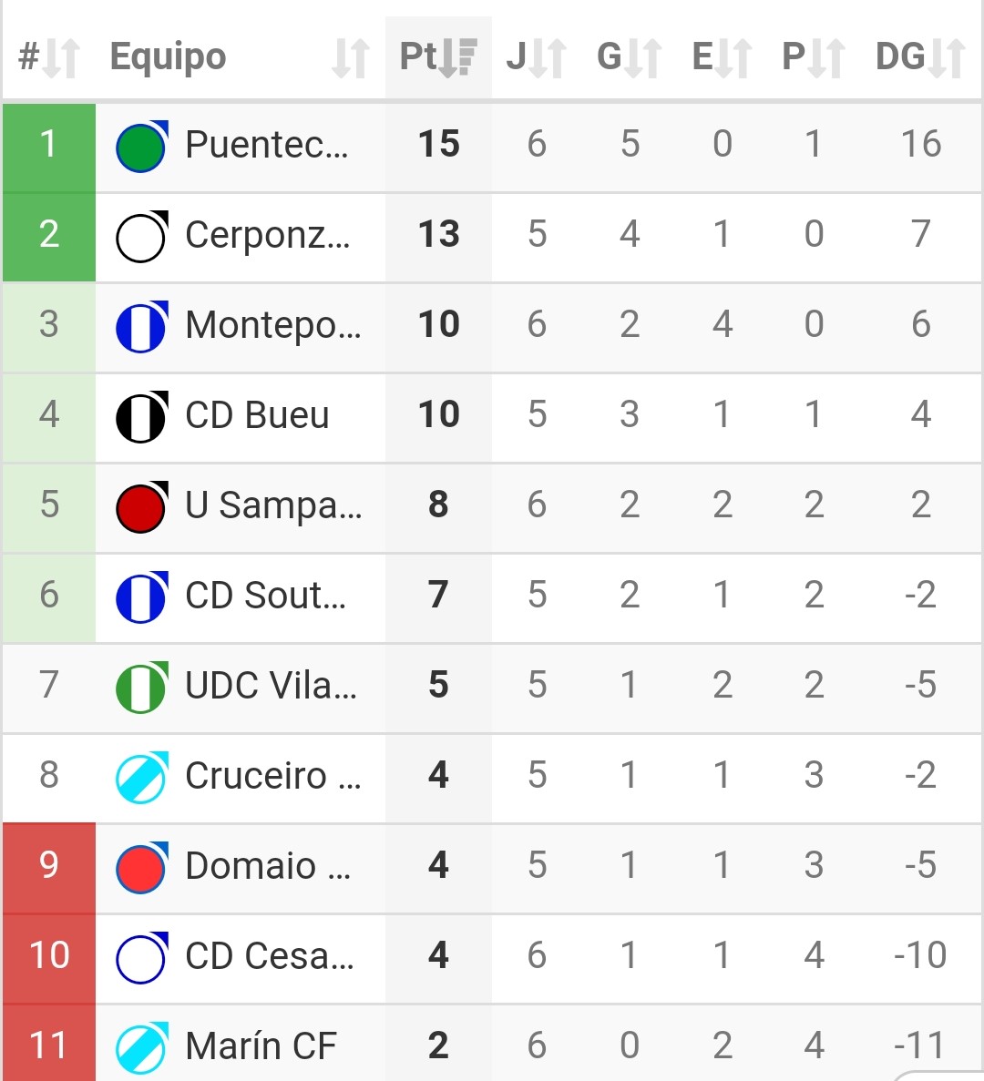Sort by E draws column header
Image resolution: width=984 pixels, height=1081 pixels.
722,57
